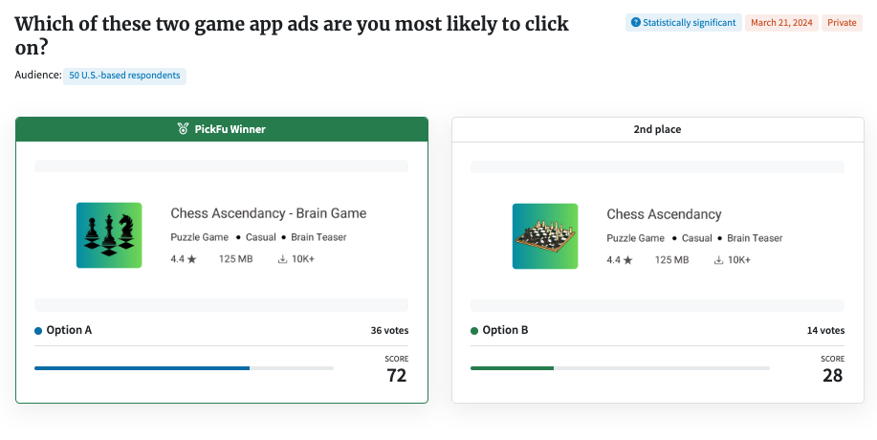Click the PickFu Winner header tab
877x440 pixels.
[x=222, y=129]
